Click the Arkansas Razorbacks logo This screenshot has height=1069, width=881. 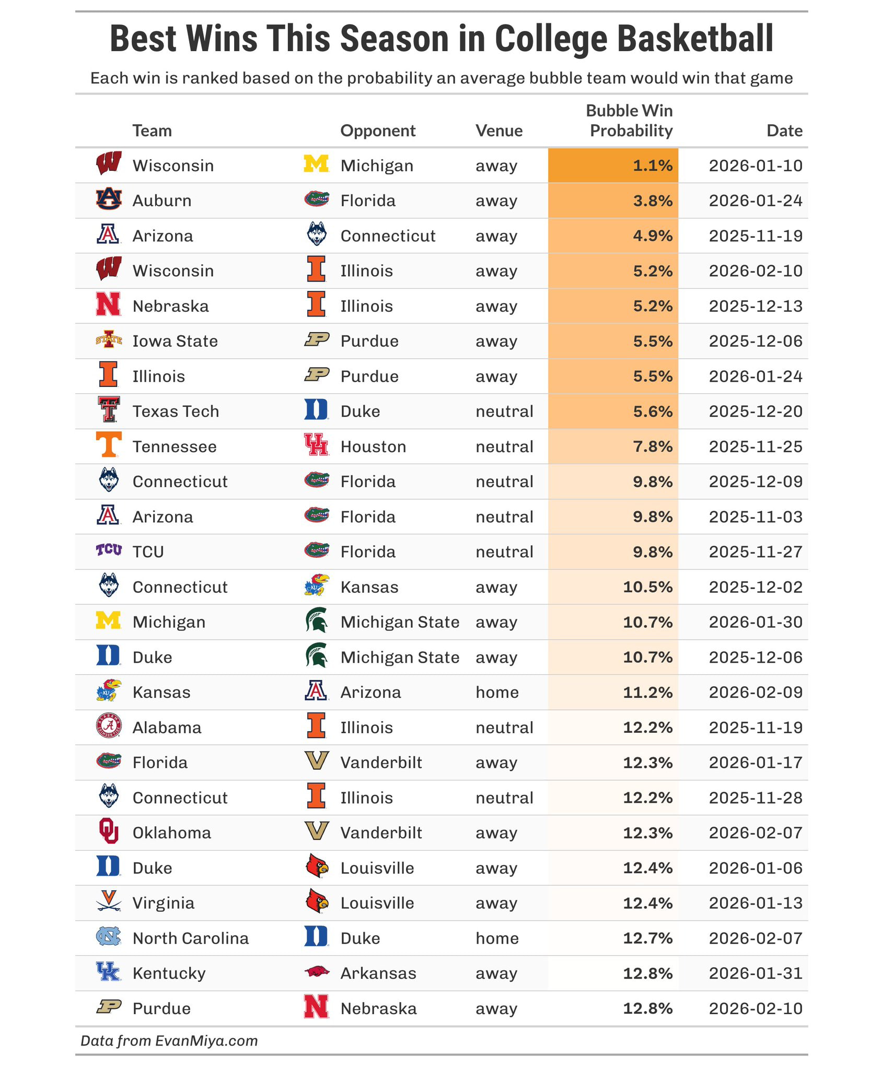click(x=316, y=972)
